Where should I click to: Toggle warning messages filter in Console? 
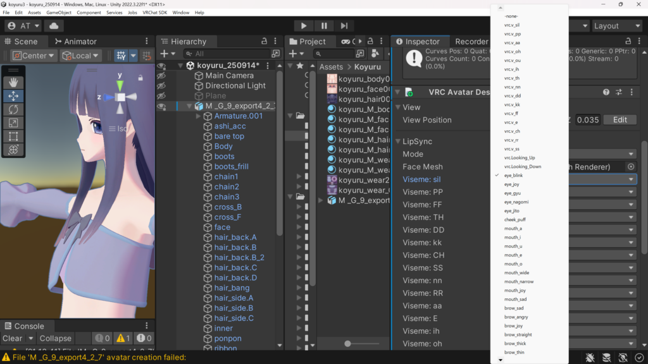pyautogui.click(x=123, y=338)
